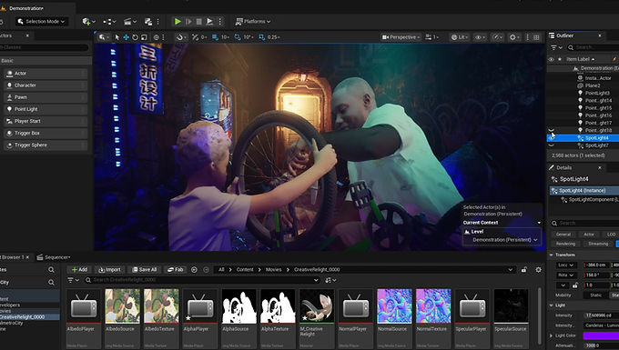The height and width of the screenshot is (350, 619).
Task: Click Save All in Content Browser
Action: click(x=145, y=270)
